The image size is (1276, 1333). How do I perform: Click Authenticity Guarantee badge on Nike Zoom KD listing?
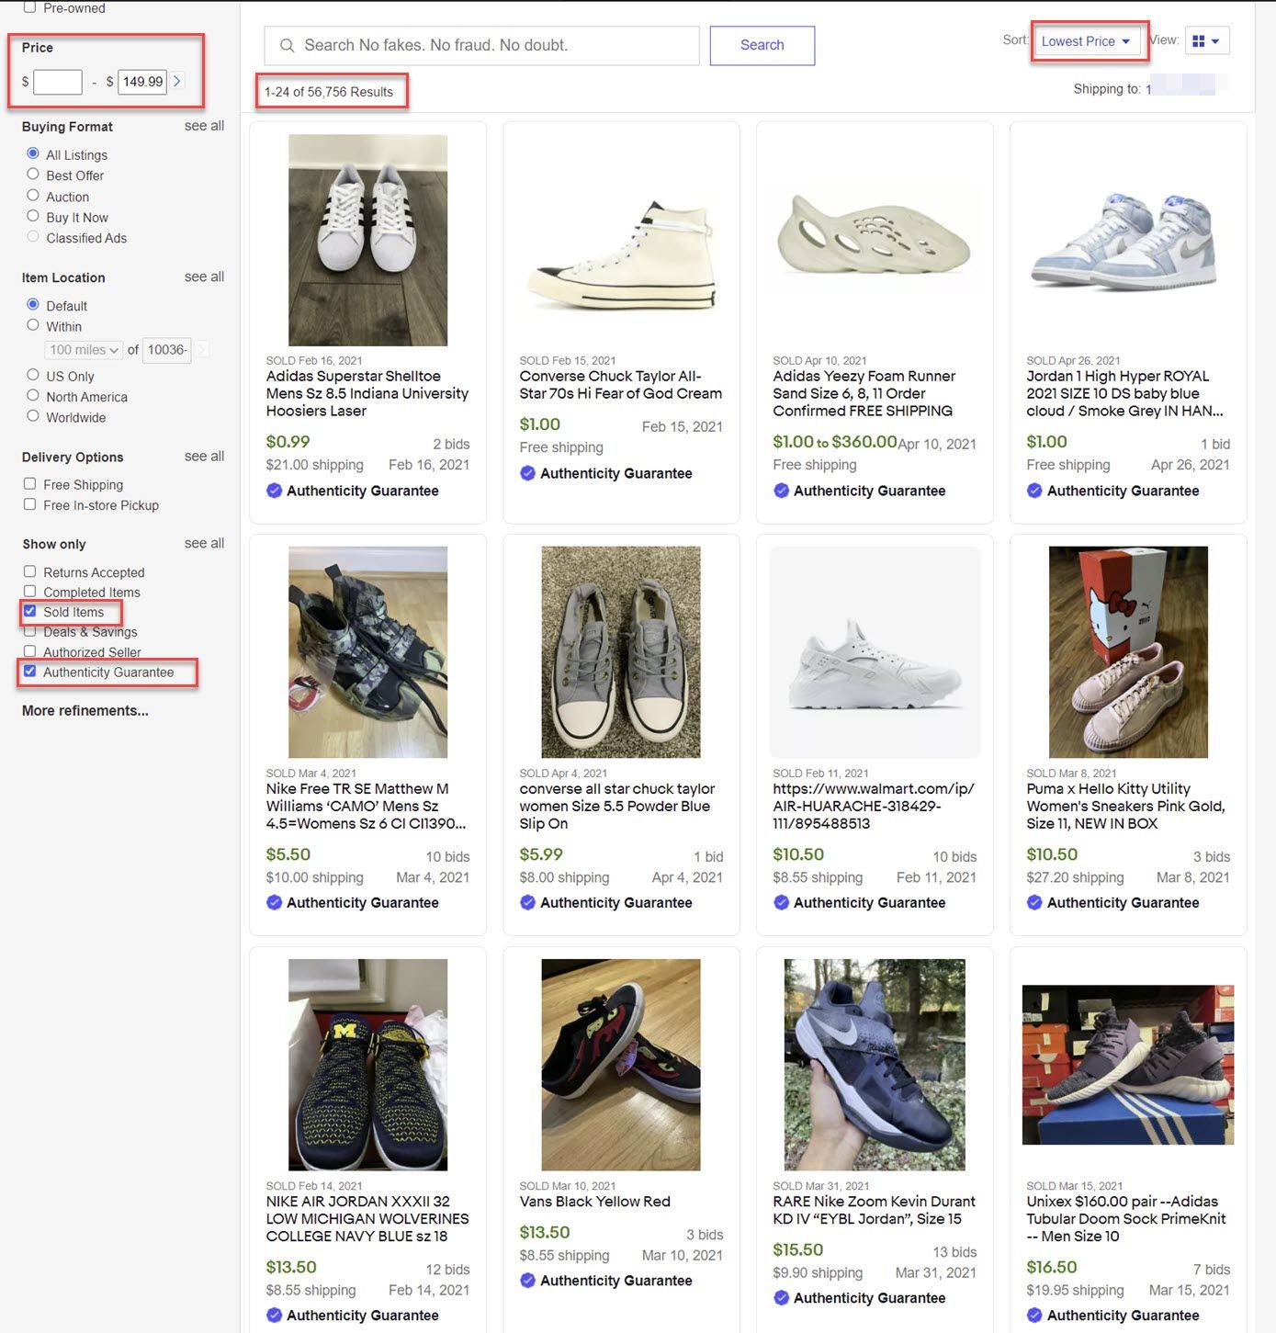coord(860,1298)
